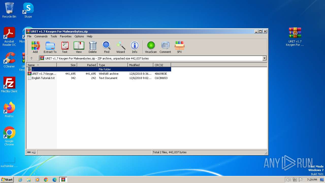325x183 pixels.
Task: Show archive Info
Action: tap(135, 47)
